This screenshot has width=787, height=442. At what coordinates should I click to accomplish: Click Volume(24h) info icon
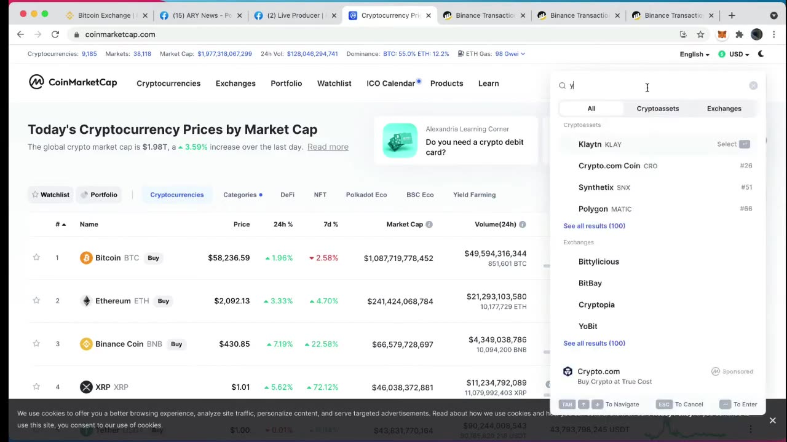click(522, 225)
